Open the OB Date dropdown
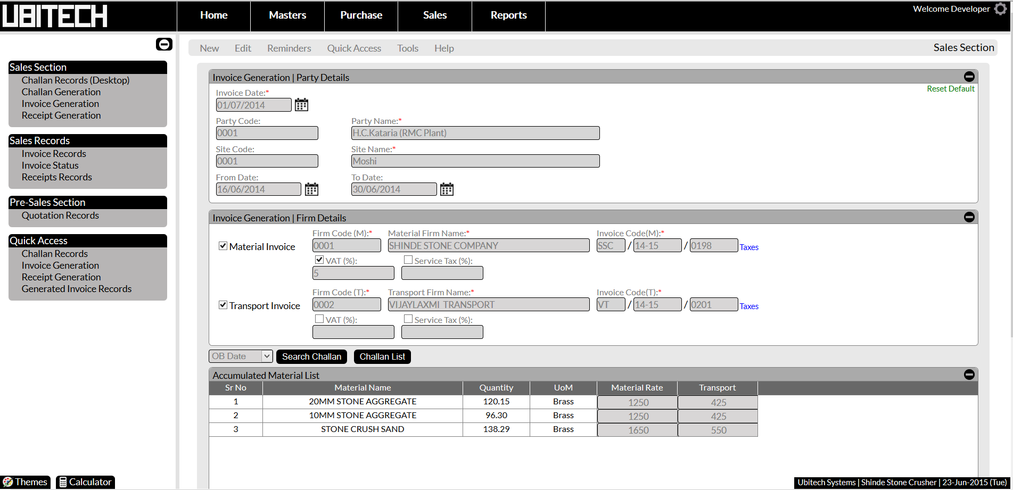 [241, 356]
